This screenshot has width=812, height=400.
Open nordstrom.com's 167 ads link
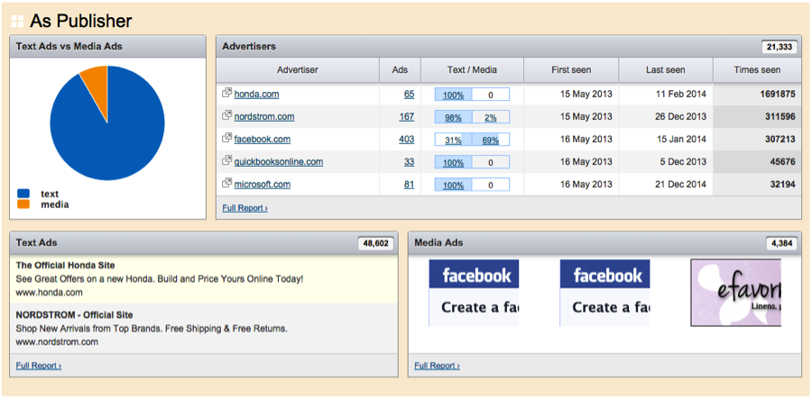coord(407,117)
